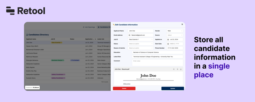Viewport: 255px width, 102px height.
Task: Switch to the Candidates Directory tab
Action: (x=104, y=27)
